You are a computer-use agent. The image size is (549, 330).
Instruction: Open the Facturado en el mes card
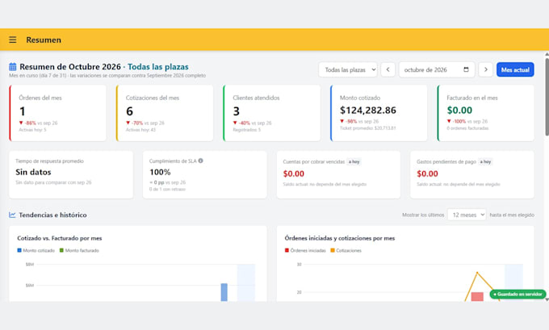click(x=486, y=113)
